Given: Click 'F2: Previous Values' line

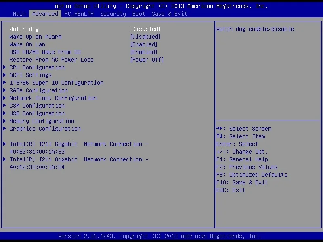Looking at the screenshot, I should tap(247, 167).
